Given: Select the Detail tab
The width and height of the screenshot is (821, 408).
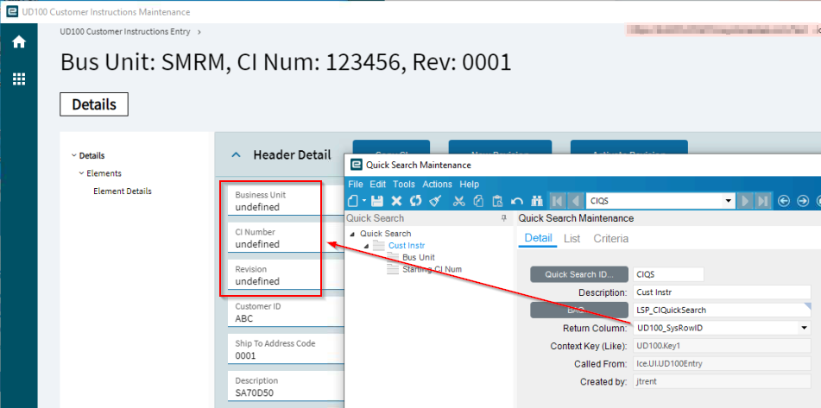Looking at the screenshot, I should point(538,239).
